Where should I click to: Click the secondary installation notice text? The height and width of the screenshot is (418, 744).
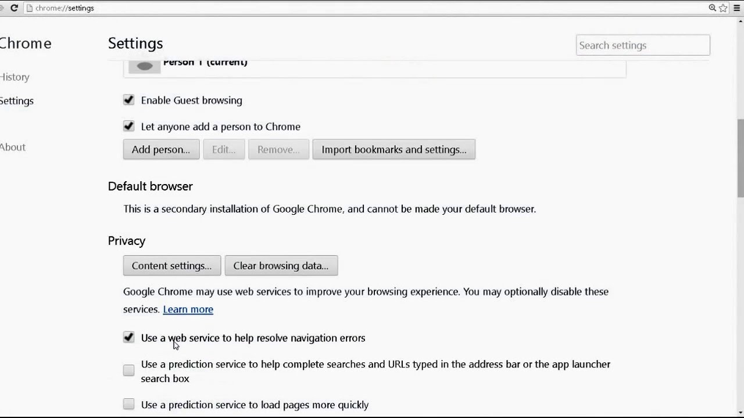pos(330,209)
